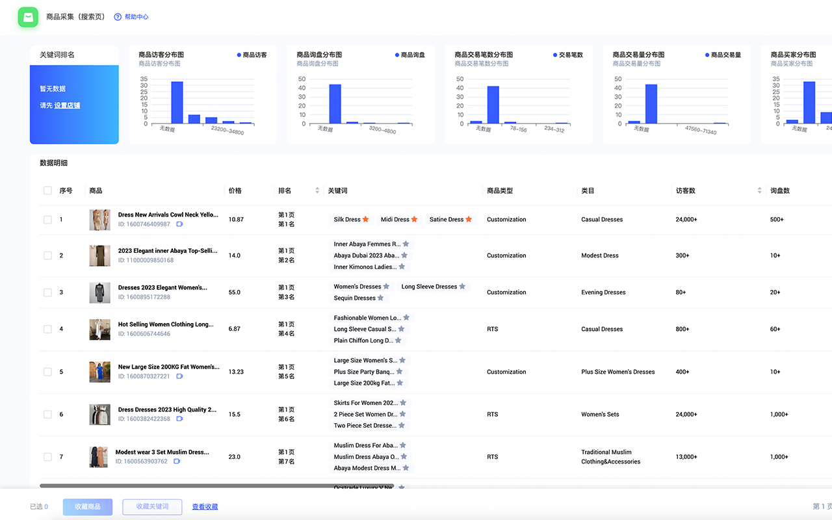The width and height of the screenshot is (832, 520).
Task: Tick checkbox for row 6 Dress Dresses 2023
Action: (47, 414)
